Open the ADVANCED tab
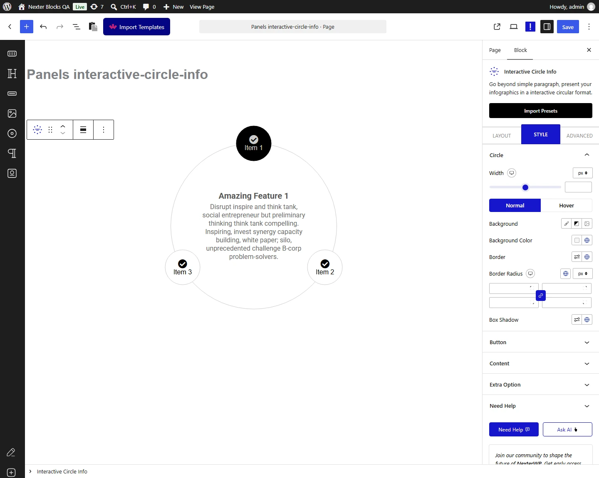Image resolution: width=599 pixels, height=478 pixels. pyautogui.click(x=579, y=136)
